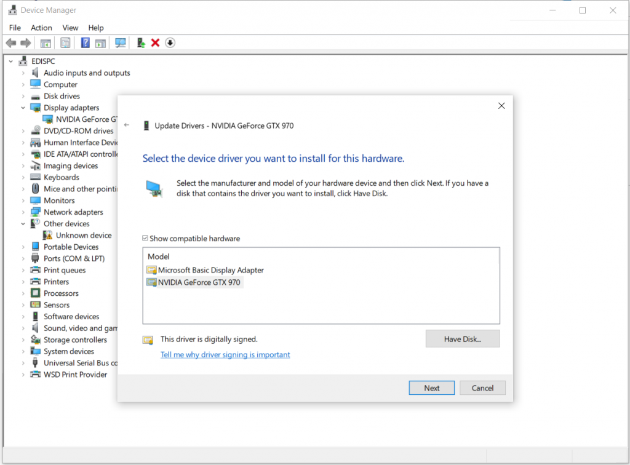The height and width of the screenshot is (465, 630).
Task: Close the Update Drivers dialog with X
Action: (x=501, y=106)
